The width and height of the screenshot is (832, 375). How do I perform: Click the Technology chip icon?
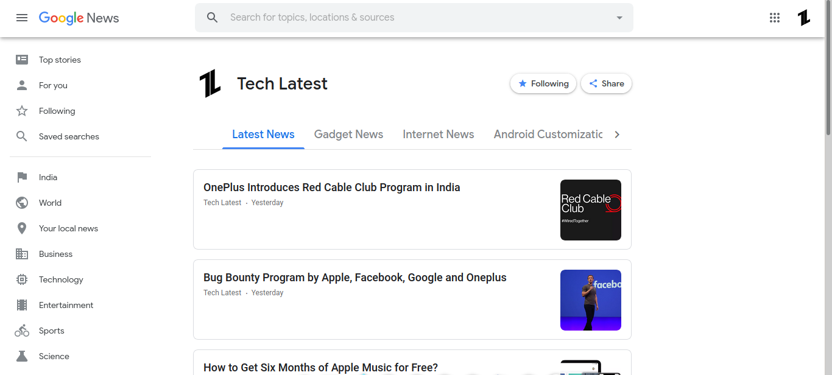pos(22,279)
